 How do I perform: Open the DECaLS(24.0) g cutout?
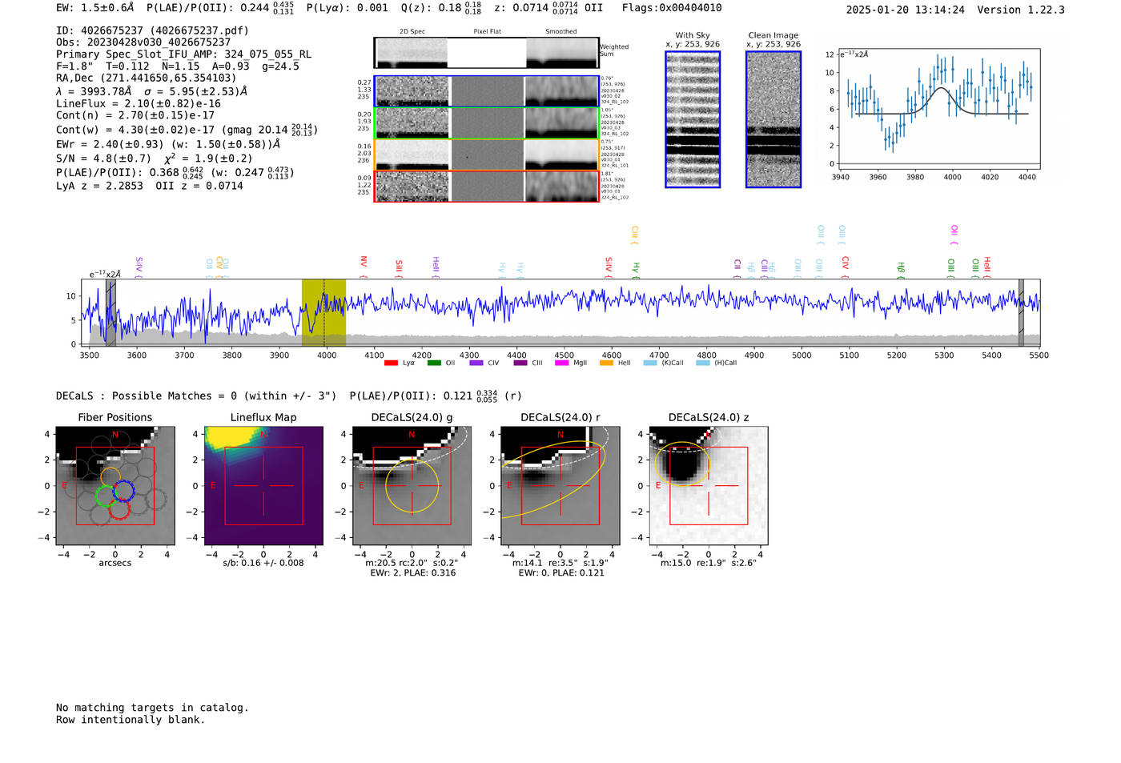[412, 486]
